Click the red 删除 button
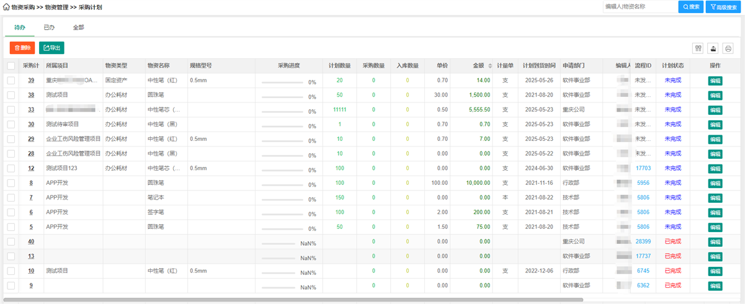The width and height of the screenshot is (745, 304). (22, 48)
